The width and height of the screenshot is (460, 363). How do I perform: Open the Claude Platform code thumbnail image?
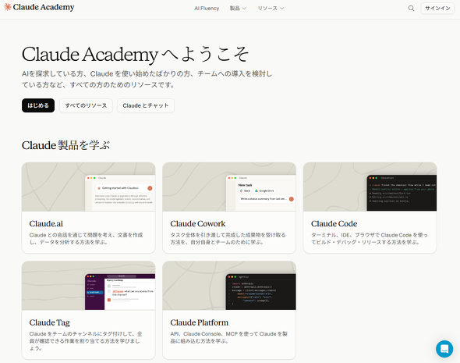(x=229, y=286)
